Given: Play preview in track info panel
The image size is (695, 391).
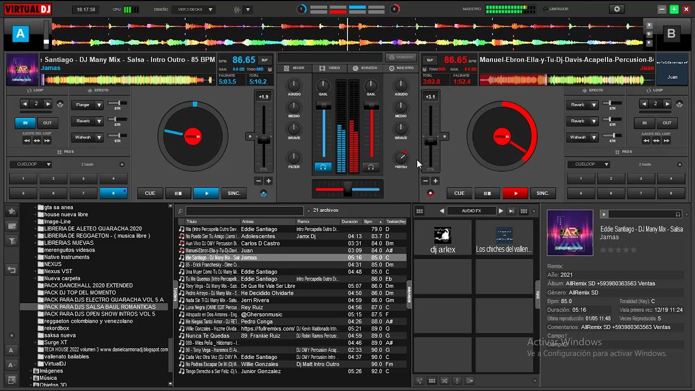Looking at the screenshot, I should [604, 215].
